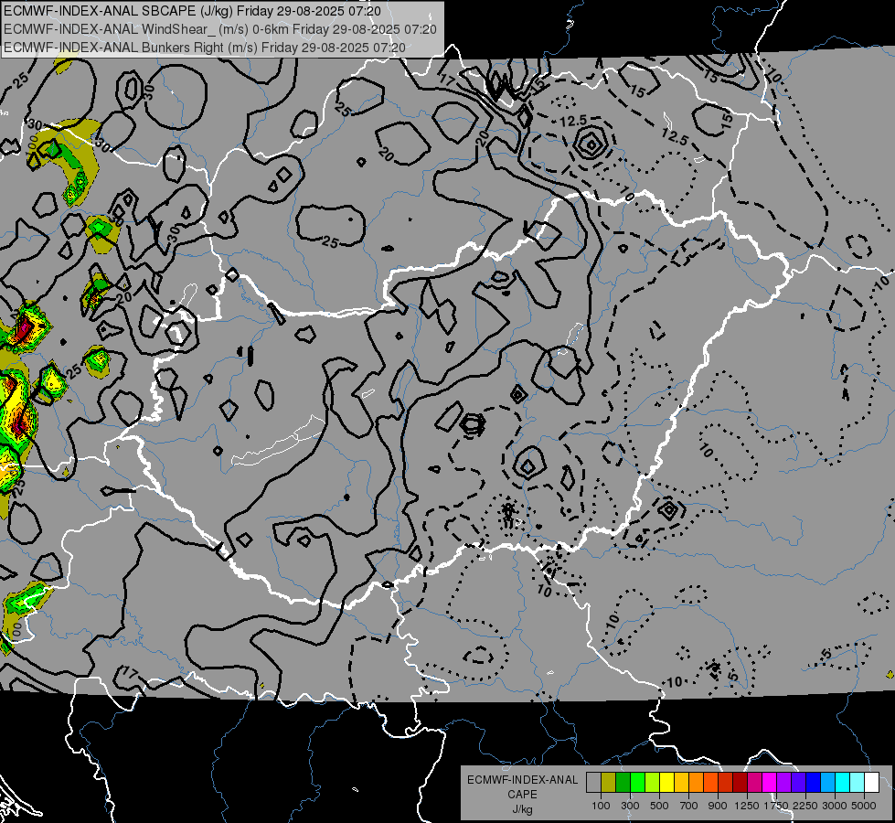Pick the pure yellow legend swatch
Image resolution: width=895 pixels, height=823 pixels.
(x=666, y=783)
